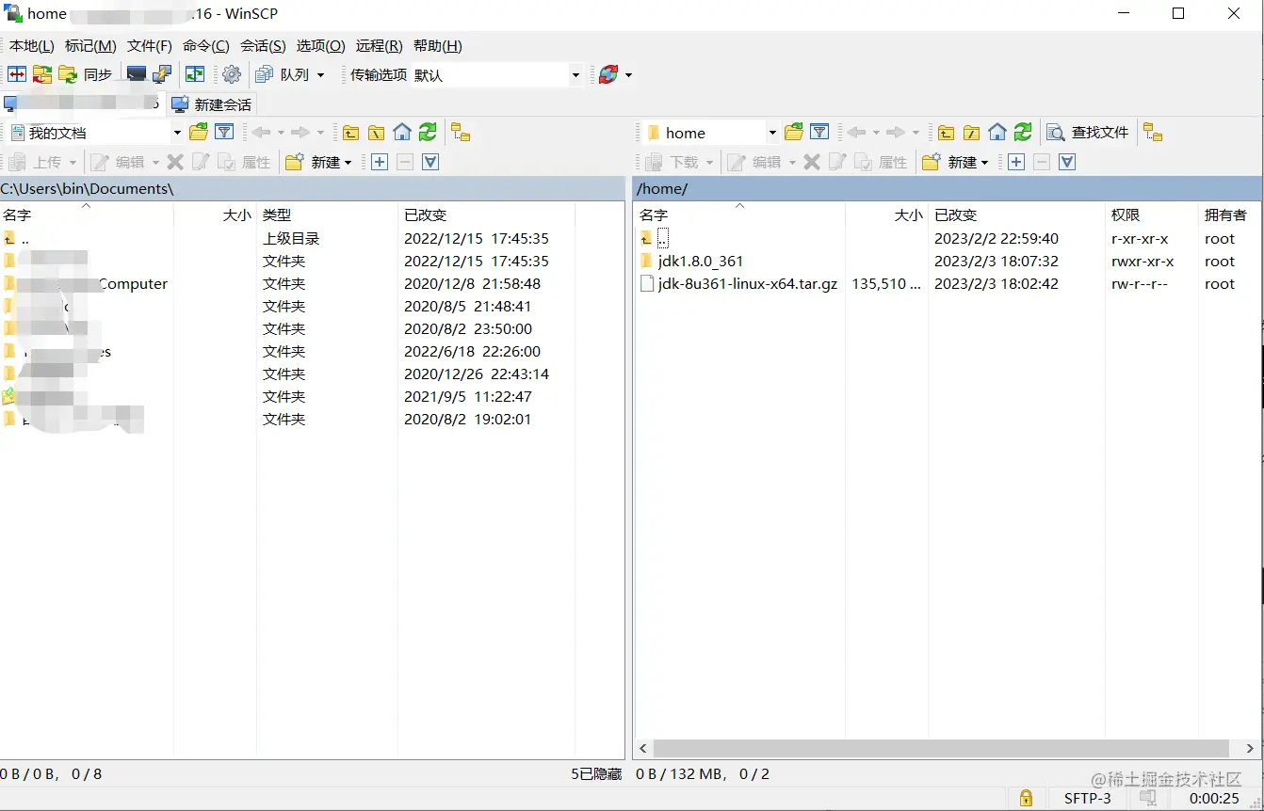Open directory icon in remote panel

click(x=794, y=133)
